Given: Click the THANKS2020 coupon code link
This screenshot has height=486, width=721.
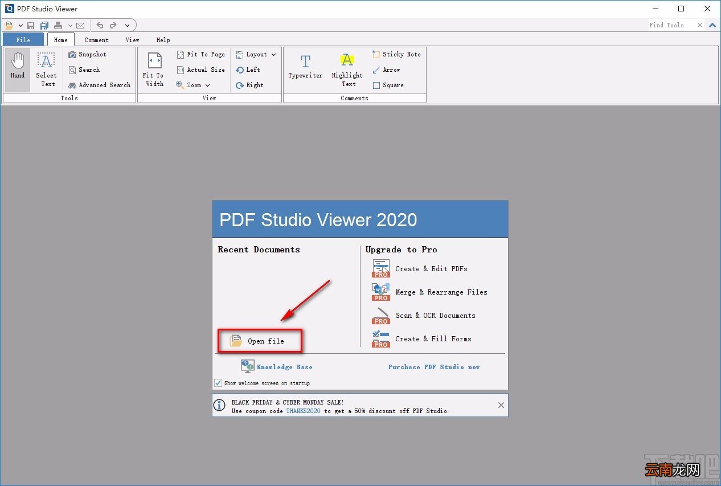Looking at the screenshot, I should [303, 411].
